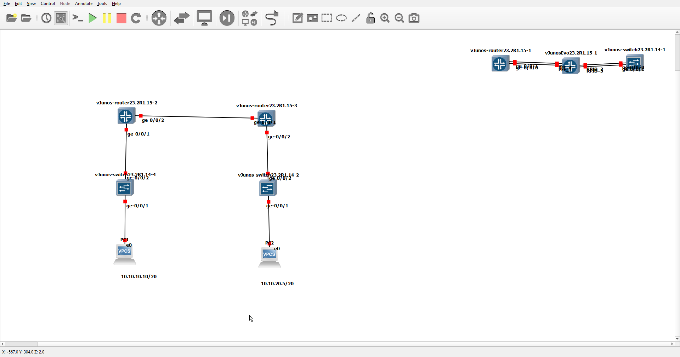
Task: Toggle lock on all items
Action: 370,18
